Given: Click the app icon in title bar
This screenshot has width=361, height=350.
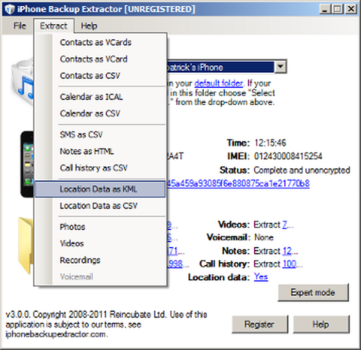Looking at the screenshot, I should coord(10,9).
